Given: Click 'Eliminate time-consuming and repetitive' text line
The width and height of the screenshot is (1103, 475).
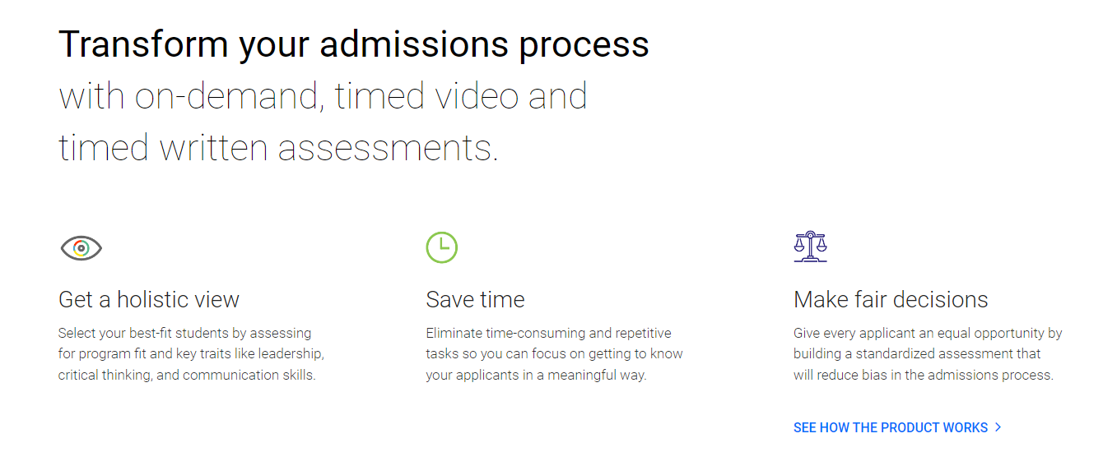Looking at the screenshot, I should 548,334.
